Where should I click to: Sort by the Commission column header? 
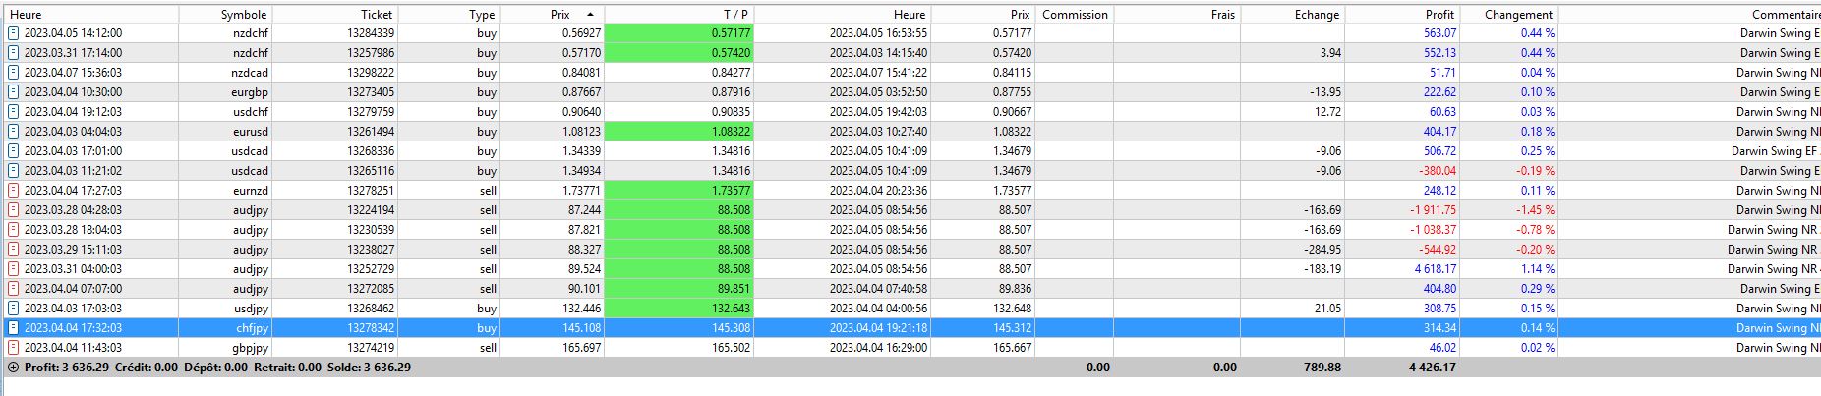coord(1075,15)
